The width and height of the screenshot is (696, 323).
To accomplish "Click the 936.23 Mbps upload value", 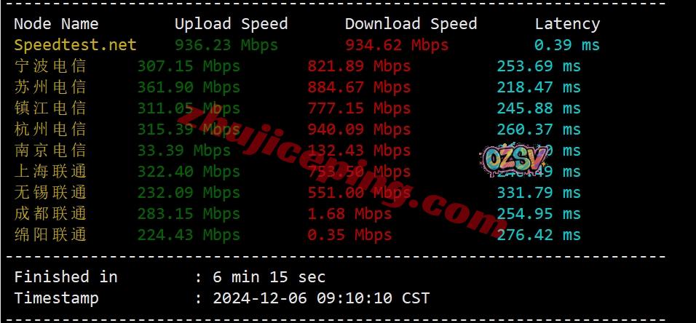I will pos(226,45).
